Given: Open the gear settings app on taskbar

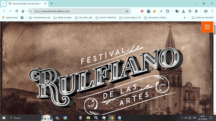Looking at the screenshot, I should coord(96,118).
